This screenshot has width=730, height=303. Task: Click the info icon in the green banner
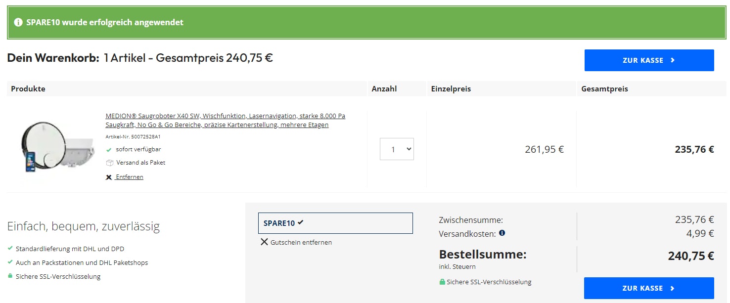click(18, 22)
